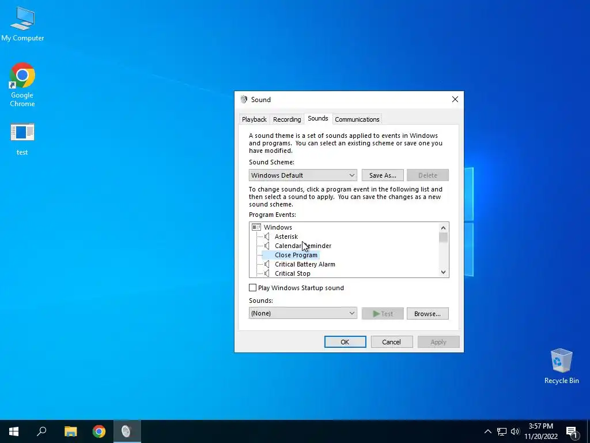Open network status tray icon
Viewport: 590px width, 443px height.
click(502, 431)
